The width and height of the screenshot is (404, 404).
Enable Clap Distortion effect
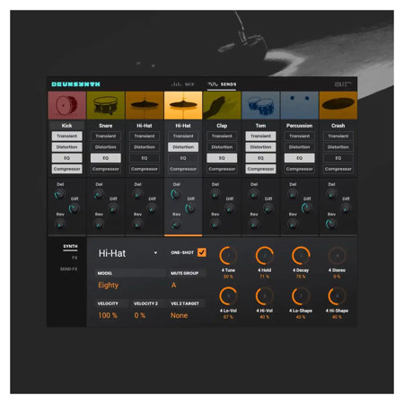(222, 147)
